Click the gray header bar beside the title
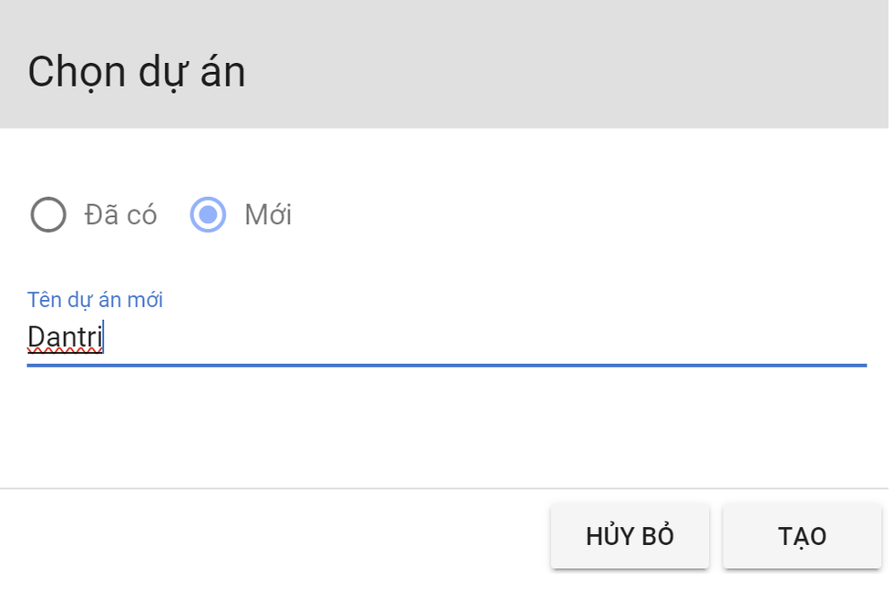893x598 pixels. (565, 64)
